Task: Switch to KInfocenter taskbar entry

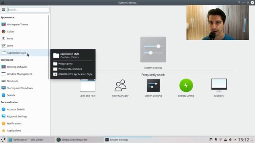Action: coord(31,139)
